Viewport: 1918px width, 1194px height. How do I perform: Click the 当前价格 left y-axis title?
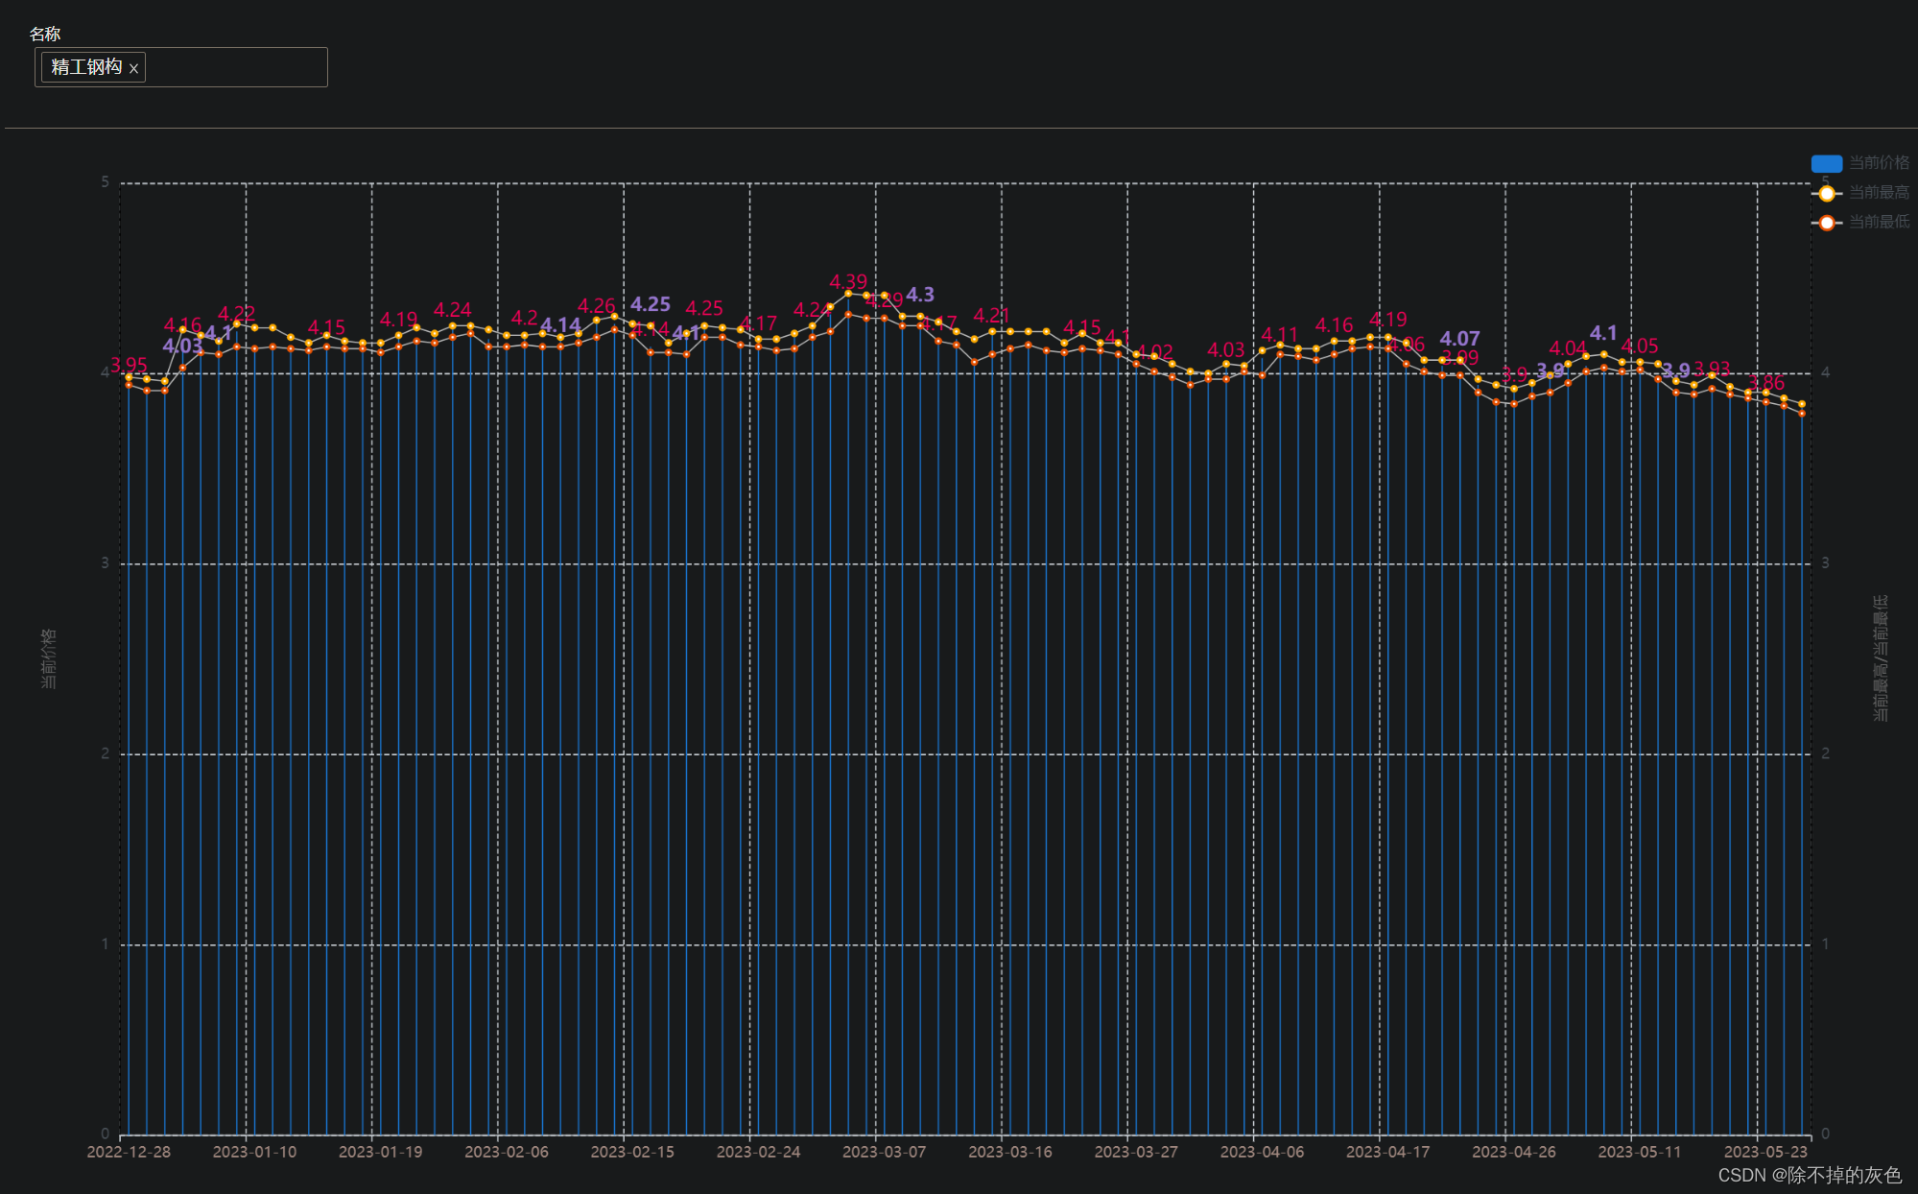click(x=49, y=658)
